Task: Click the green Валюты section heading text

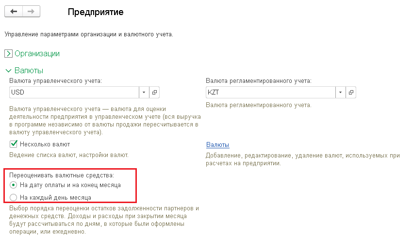Action: coord(29,71)
